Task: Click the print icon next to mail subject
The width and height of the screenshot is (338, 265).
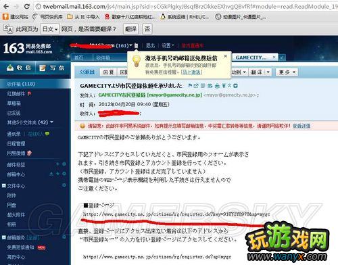Action: click(217, 86)
